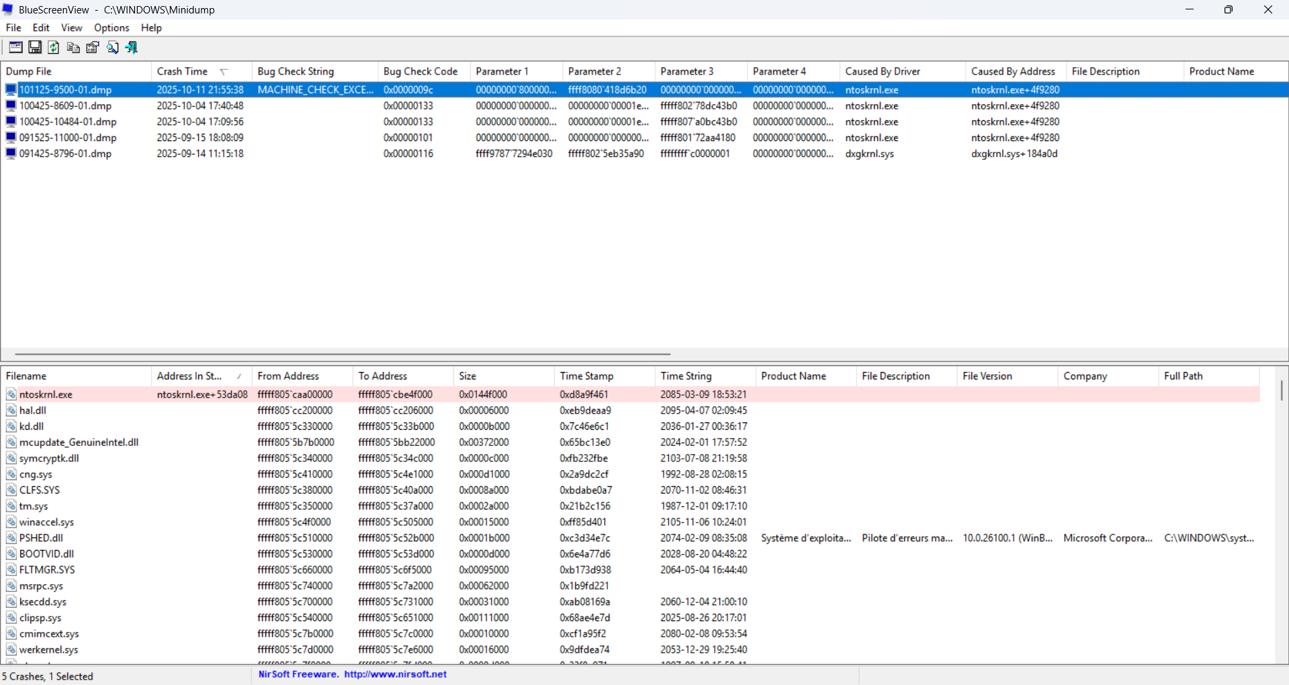
Task: Sort descending by Crash Time column arrow
Action: coord(224,71)
